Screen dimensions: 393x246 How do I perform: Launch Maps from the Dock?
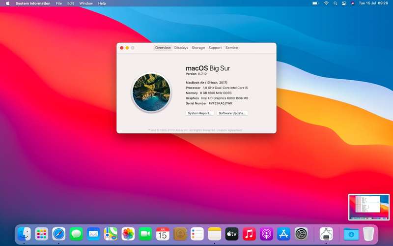[x=111, y=234]
